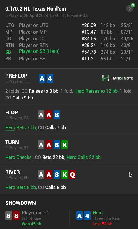Click the blue Ace card in preflop

[x=42, y=78]
